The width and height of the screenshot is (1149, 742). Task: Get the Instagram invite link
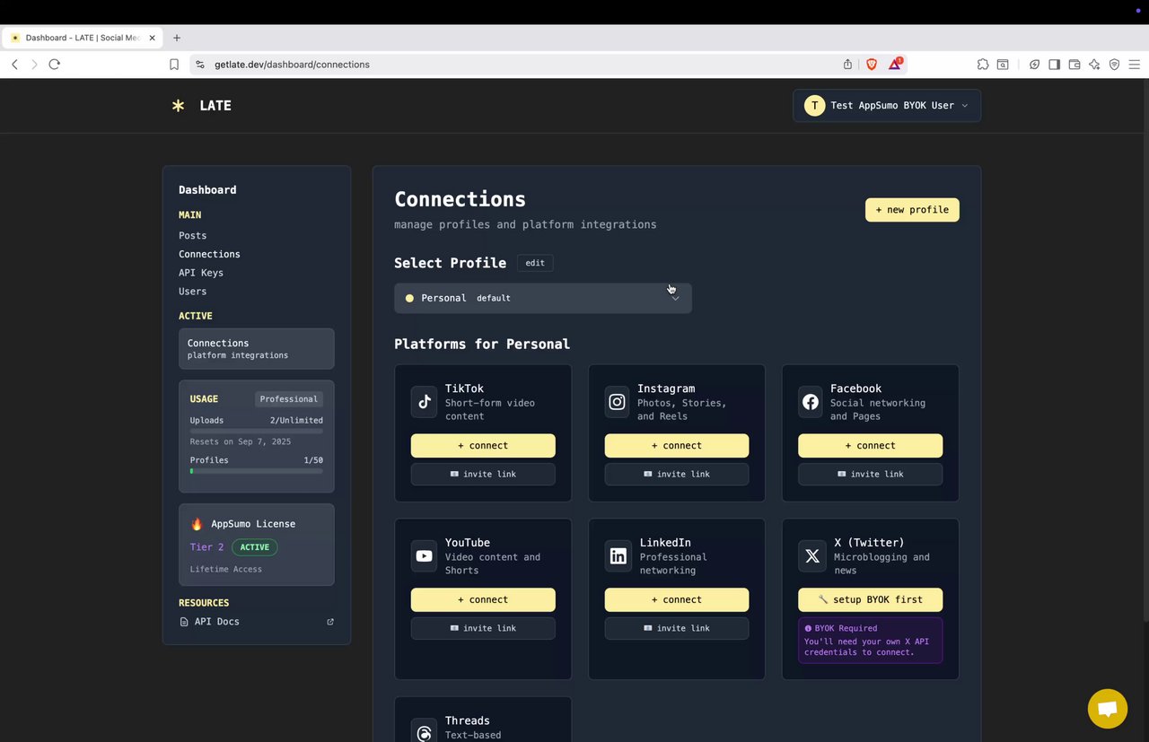tap(677, 475)
